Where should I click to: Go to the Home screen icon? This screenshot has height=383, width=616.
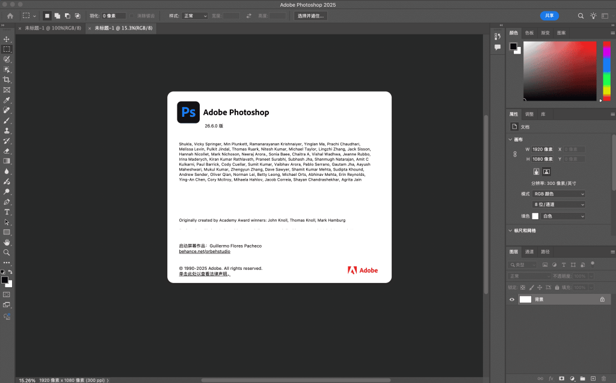10,16
